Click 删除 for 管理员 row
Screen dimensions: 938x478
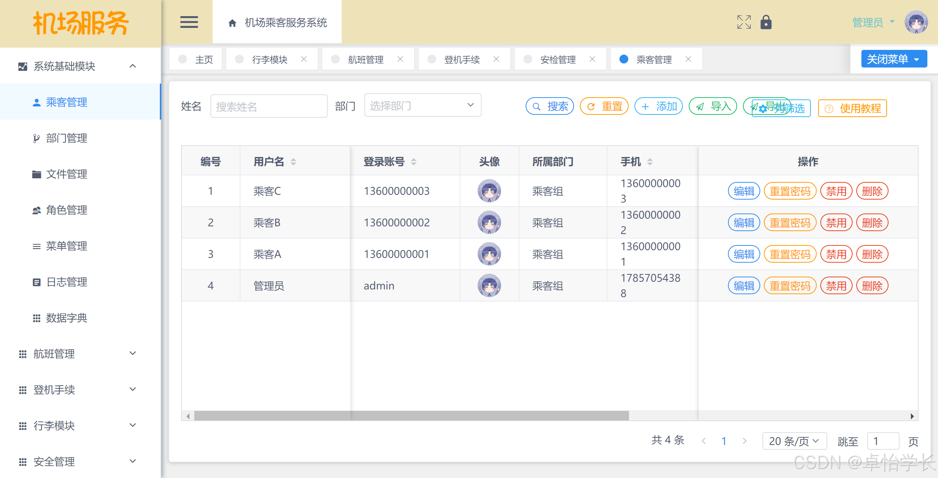(x=872, y=286)
